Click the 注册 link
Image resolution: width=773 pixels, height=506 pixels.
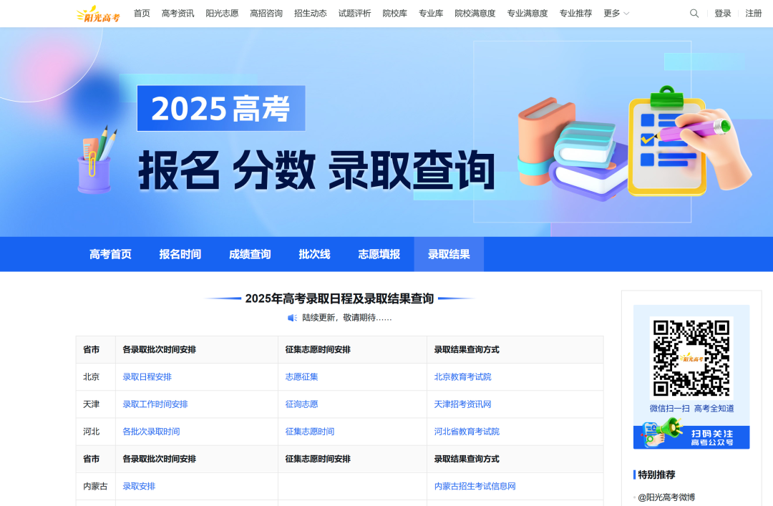click(754, 13)
